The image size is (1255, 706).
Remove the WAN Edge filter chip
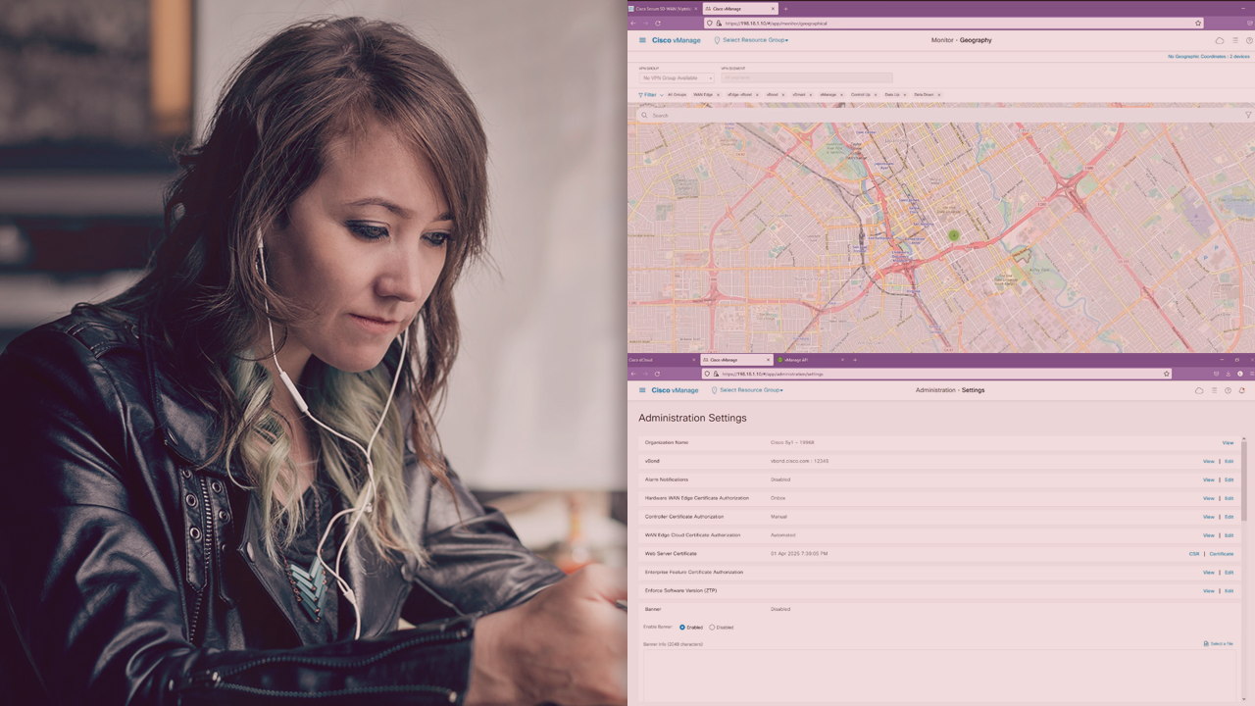[x=718, y=95]
